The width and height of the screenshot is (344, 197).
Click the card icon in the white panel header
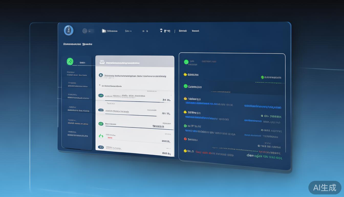click(102, 62)
